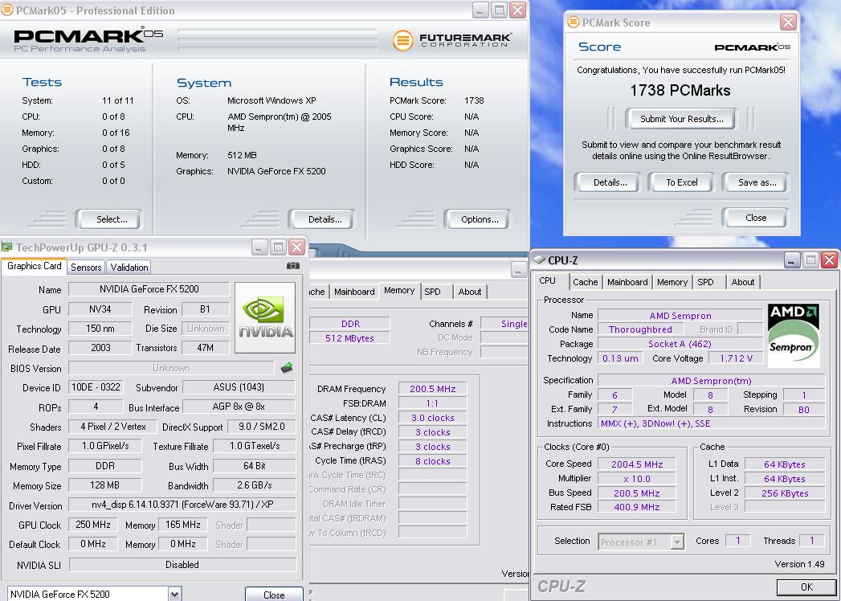
Task: Open the Cache tab in right CPU-Z window
Action: (585, 282)
